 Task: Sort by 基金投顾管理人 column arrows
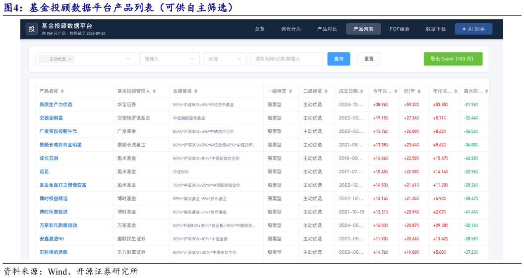(x=154, y=91)
